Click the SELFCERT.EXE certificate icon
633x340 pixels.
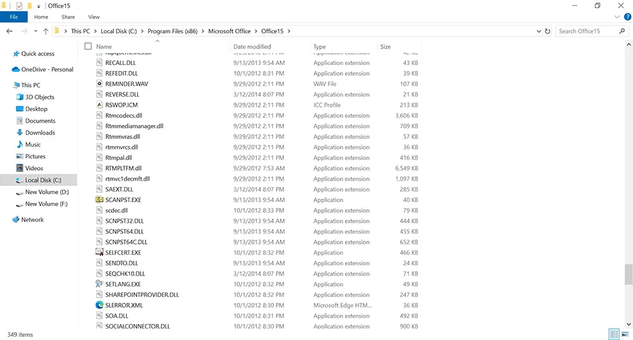[x=99, y=253]
